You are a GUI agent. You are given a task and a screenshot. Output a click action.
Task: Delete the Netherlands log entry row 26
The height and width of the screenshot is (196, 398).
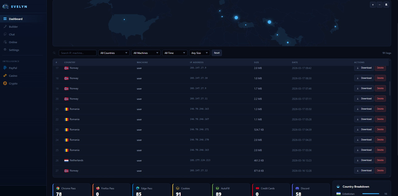[380, 160]
